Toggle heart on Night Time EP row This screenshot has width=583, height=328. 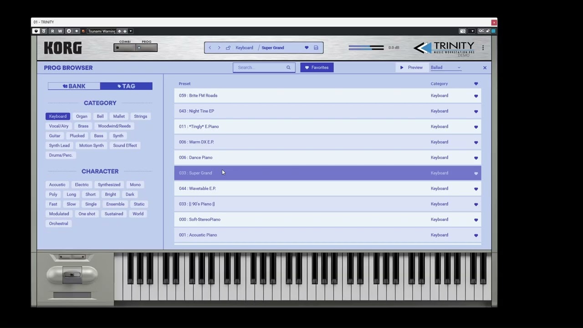(x=476, y=112)
